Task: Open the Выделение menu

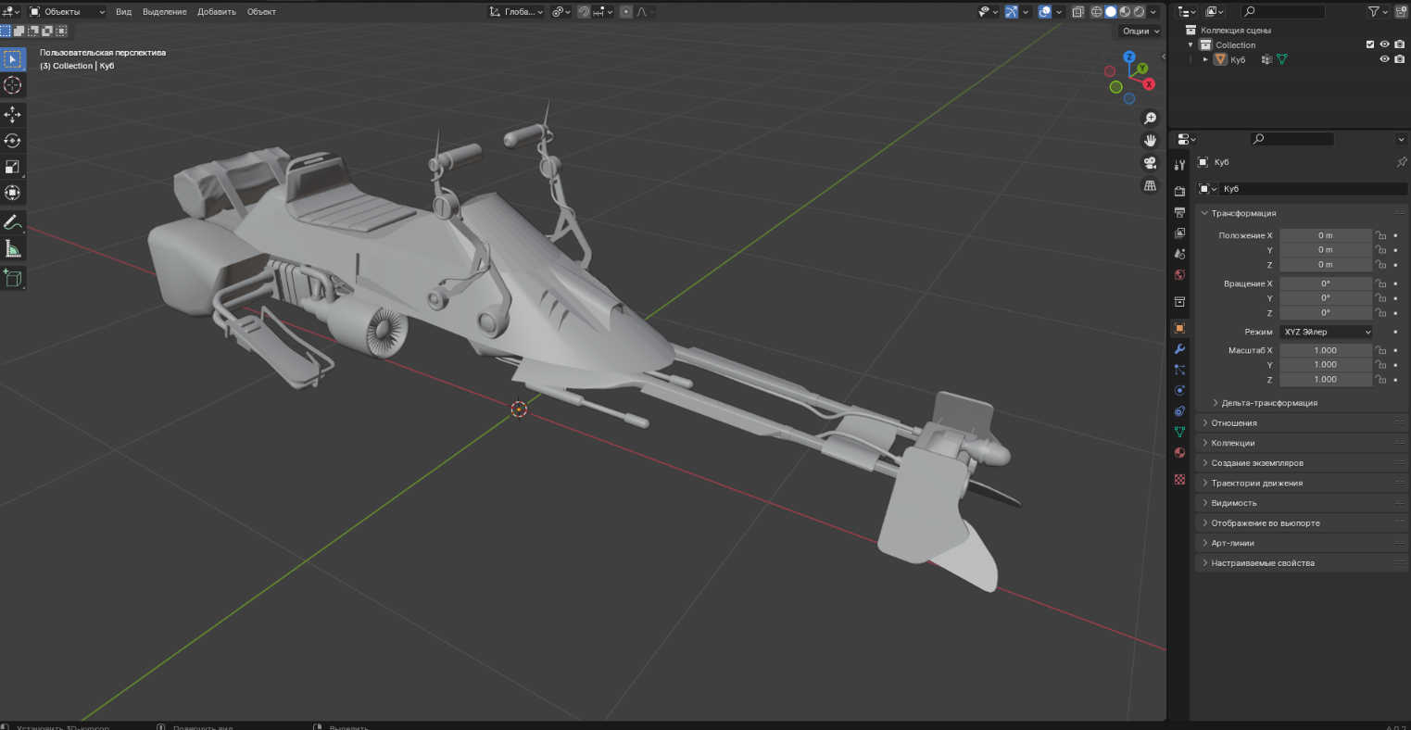Action: (164, 12)
